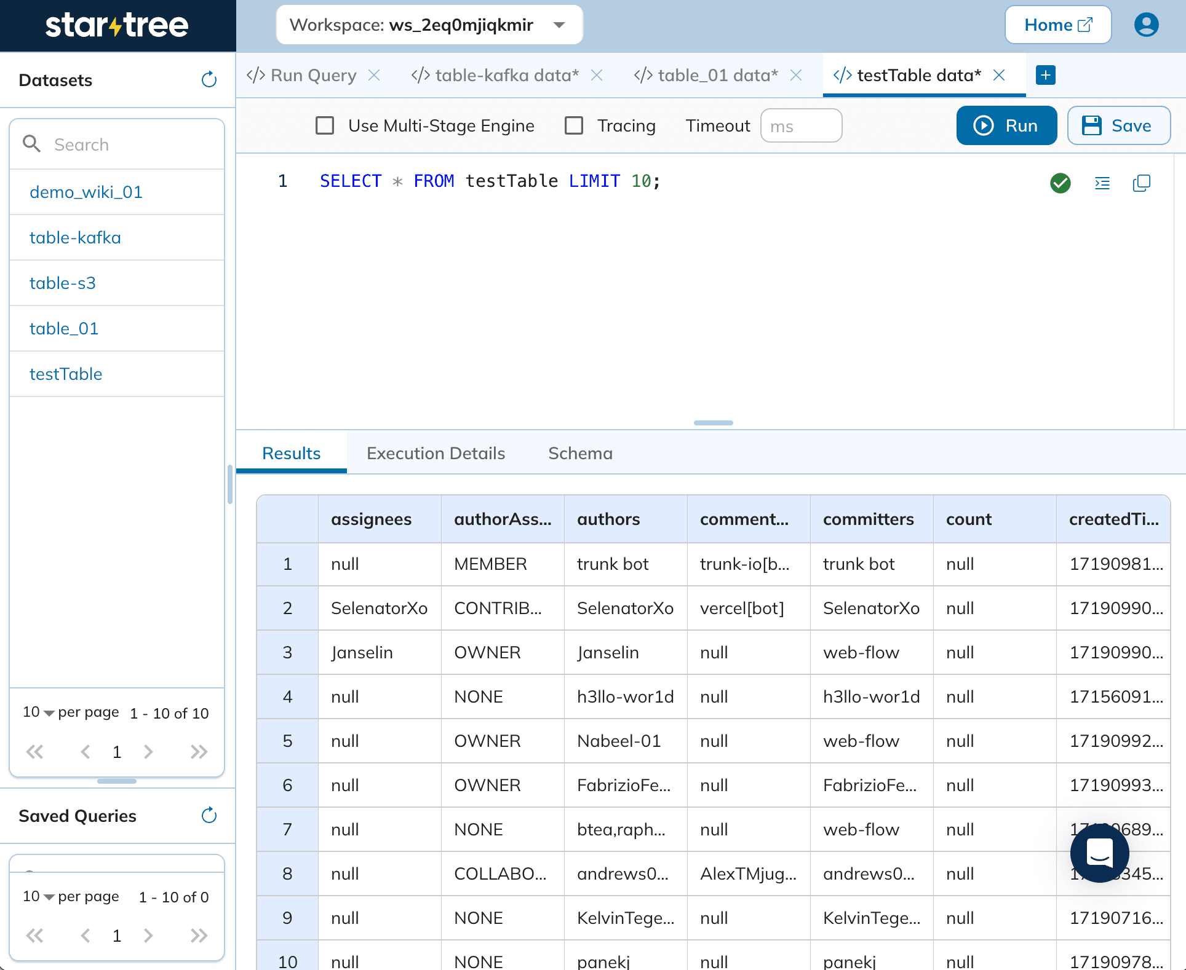Open the Workspace selector dropdown
The image size is (1186, 970).
(559, 25)
